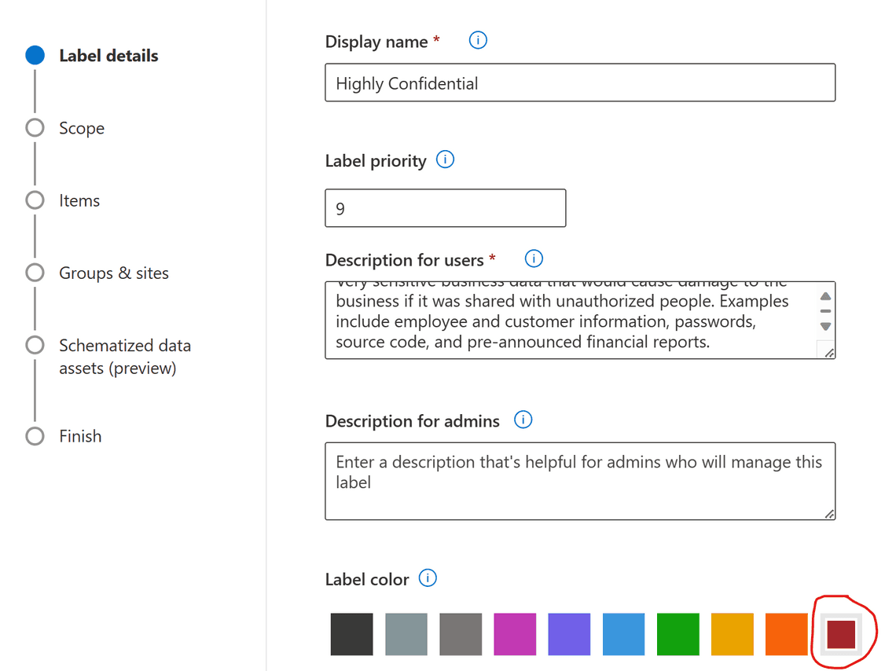The height and width of the screenshot is (671, 896).
Task: Select the yellow-gold label color
Action: click(x=732, y=634)
